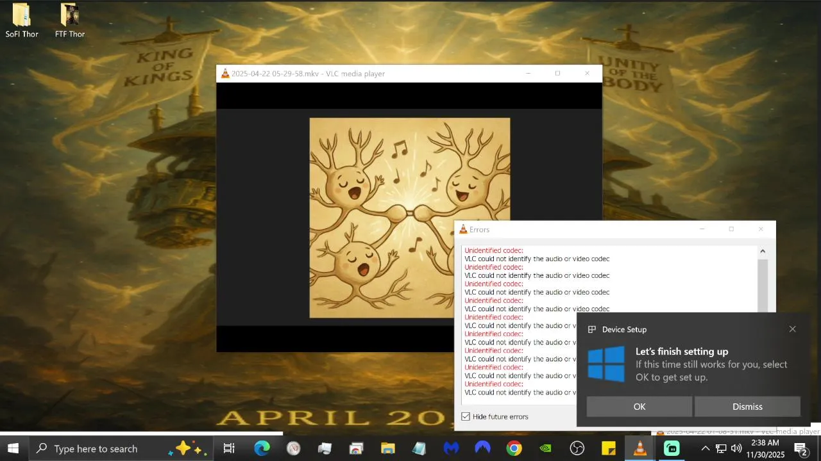Click scroll-up arrow in Errors list
Image resolution: width=821 pixels, height=461 pixels.
(763, 252)
